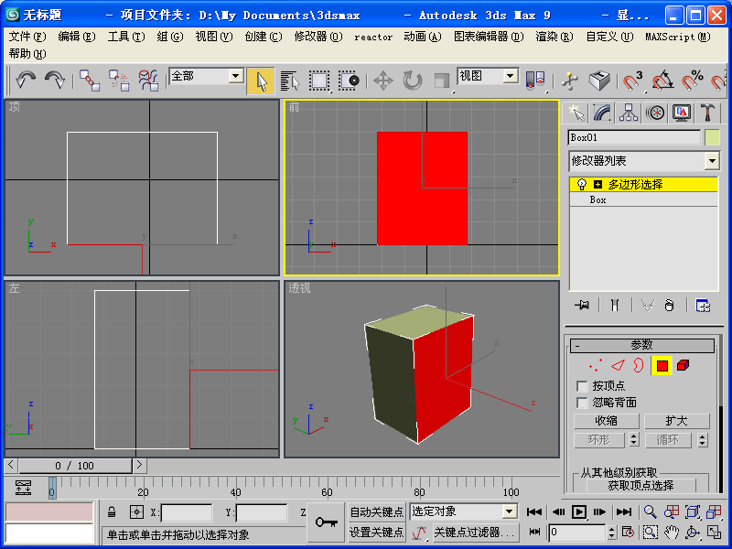The width and height of the screenshot is (732, 549).
Task: Toggle the lightbulb on 多边形选择 modifier
Action: pyautogui.click(x=581, y=184)
